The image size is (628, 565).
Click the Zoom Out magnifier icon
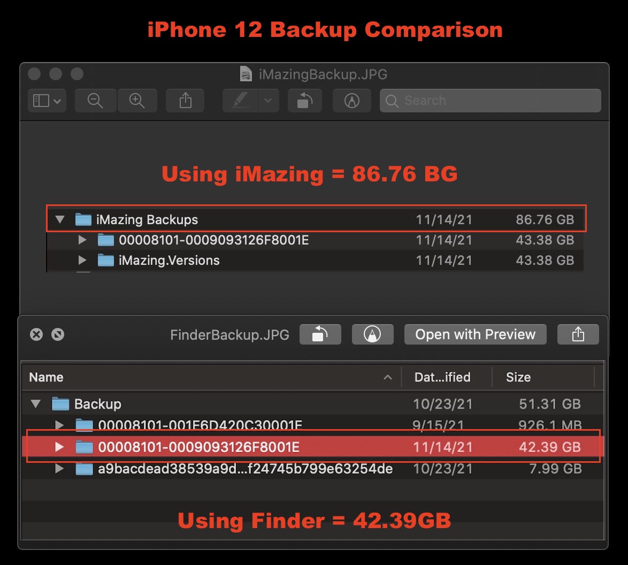click(x=95, y=101)
